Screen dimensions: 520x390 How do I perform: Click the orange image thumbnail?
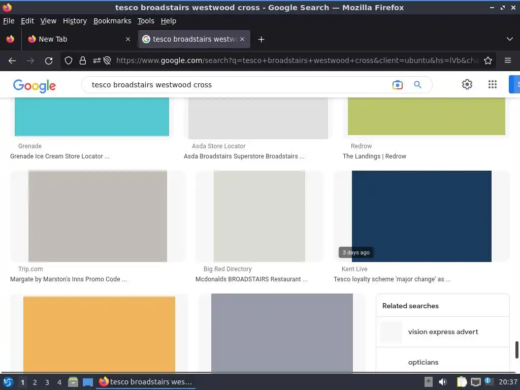[99, 334]
